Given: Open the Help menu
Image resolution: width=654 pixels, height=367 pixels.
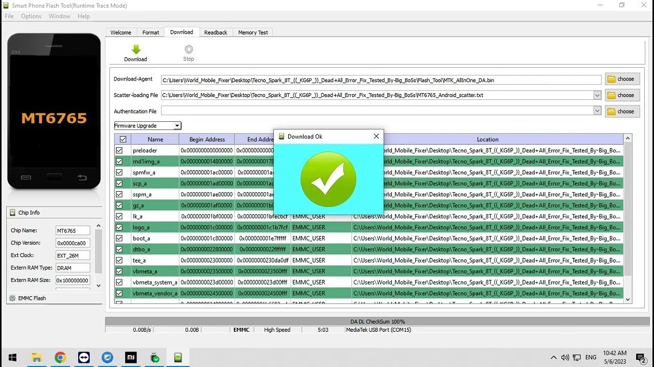Looking at the screenshot, I should point(84,16).
